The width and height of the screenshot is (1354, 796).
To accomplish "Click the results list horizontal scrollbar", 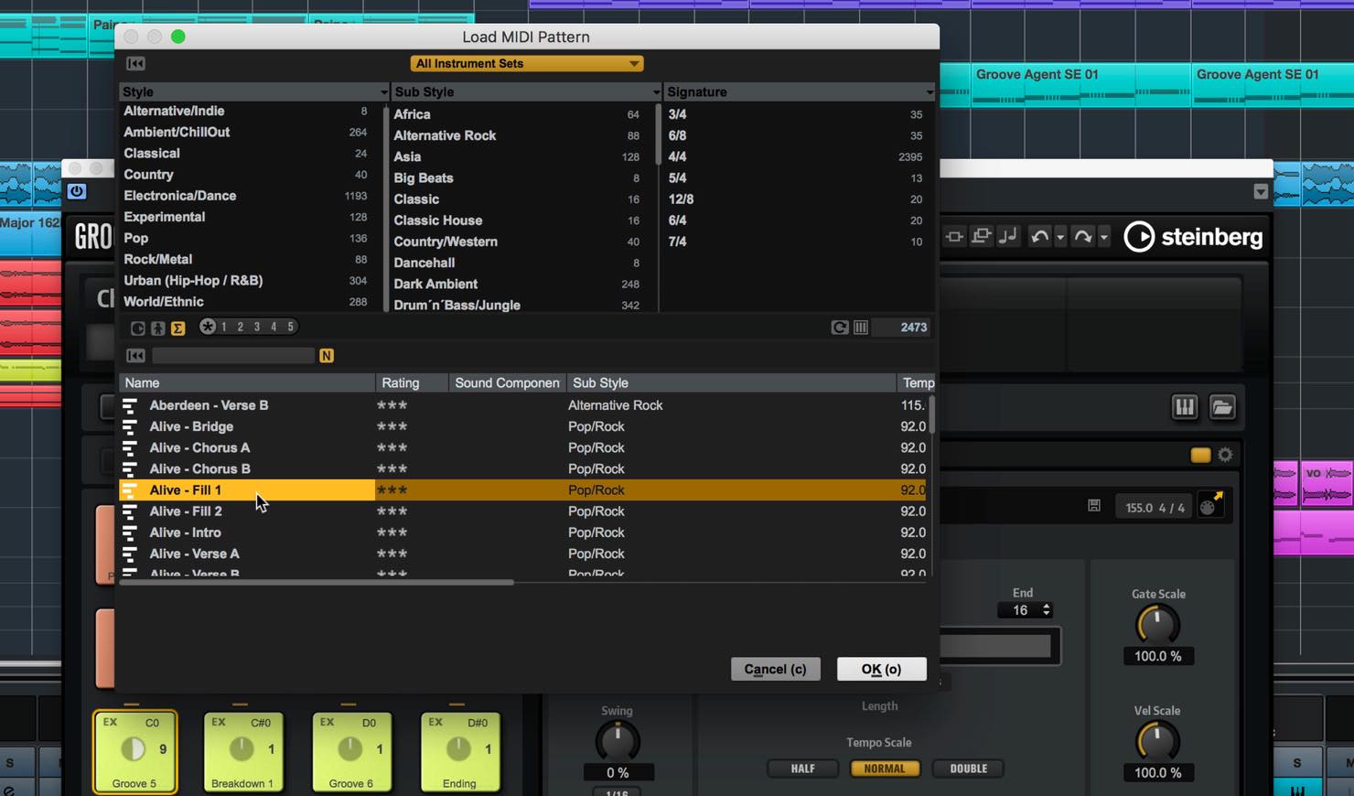I will pos(317,582).
